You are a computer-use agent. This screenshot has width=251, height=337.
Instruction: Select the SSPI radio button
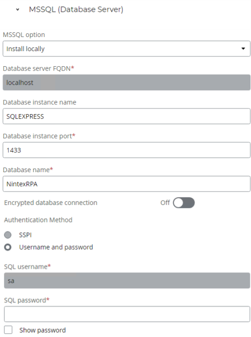pos(8,235)
